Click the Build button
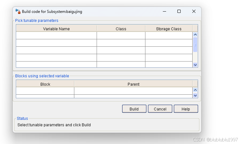Image resolution: width=243 pixels, height=144 pixels. click(134, 109)
